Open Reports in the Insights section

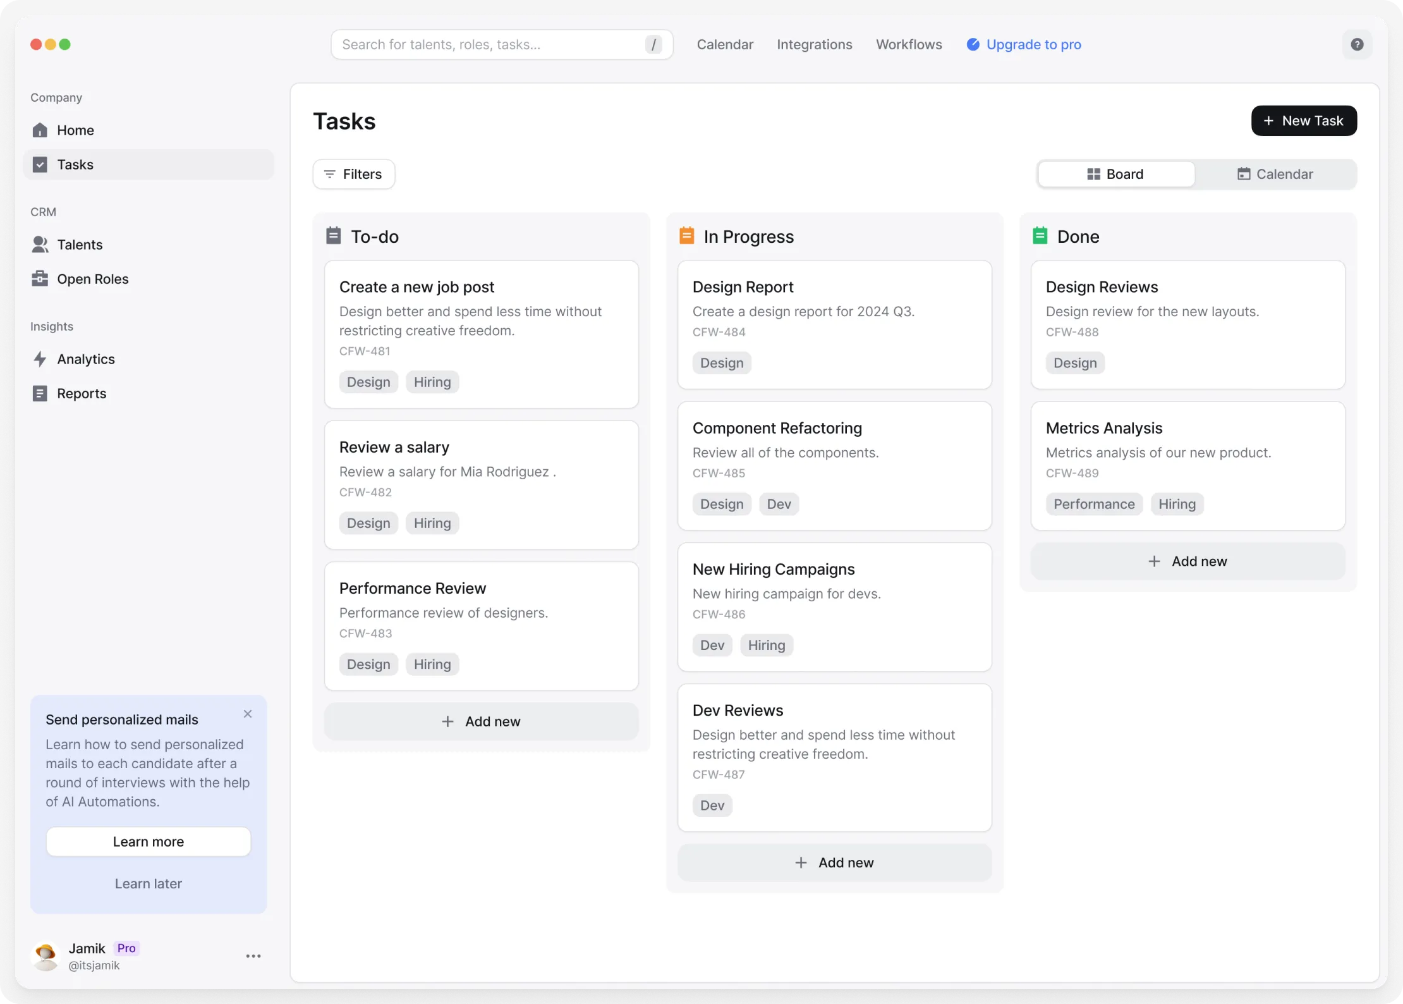pos(82,393)
